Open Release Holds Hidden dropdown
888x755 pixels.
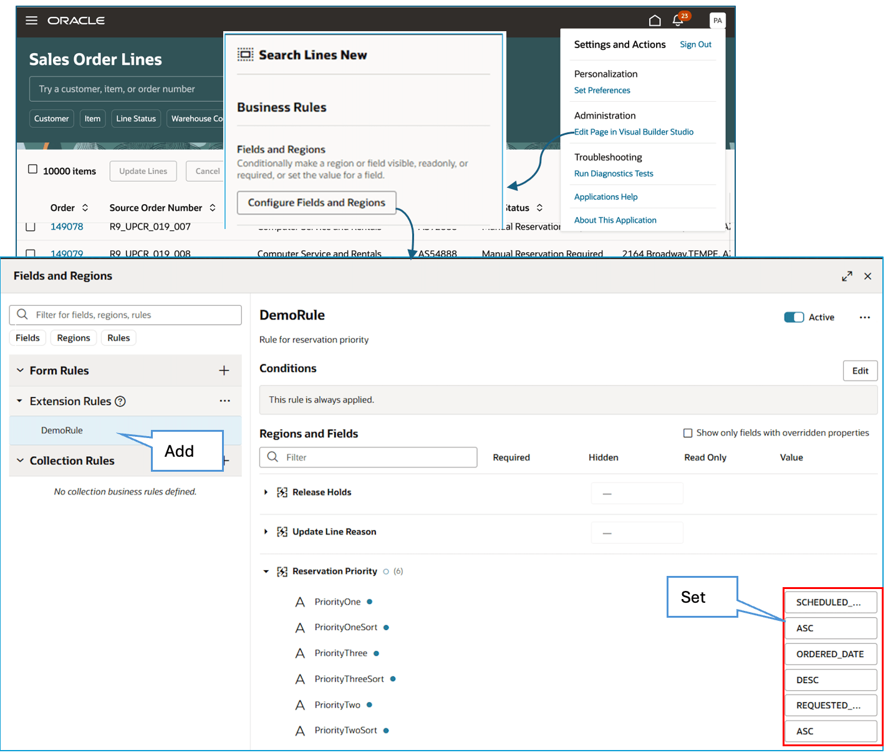point(637,493)
